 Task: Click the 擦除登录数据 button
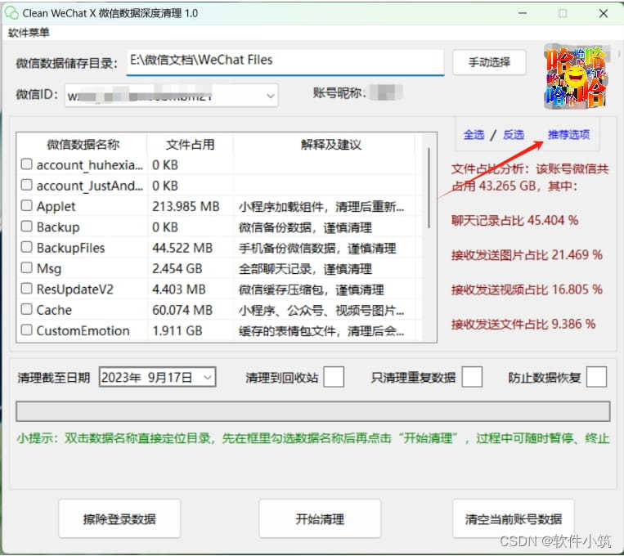pos(119,519)
